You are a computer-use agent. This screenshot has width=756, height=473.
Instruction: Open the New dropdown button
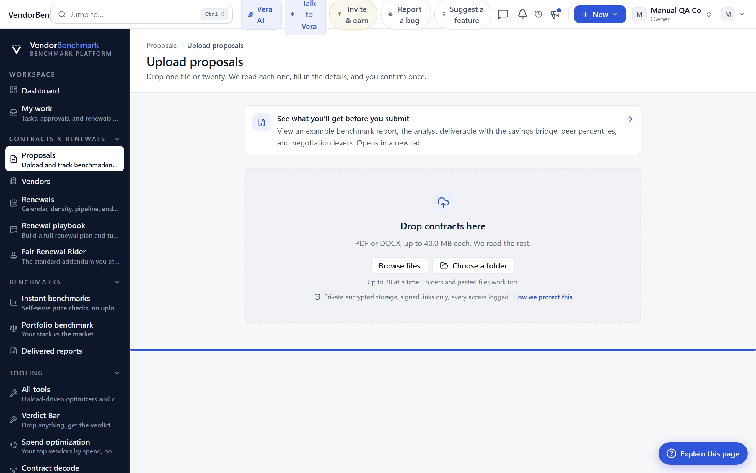click(x=599, y=14)
